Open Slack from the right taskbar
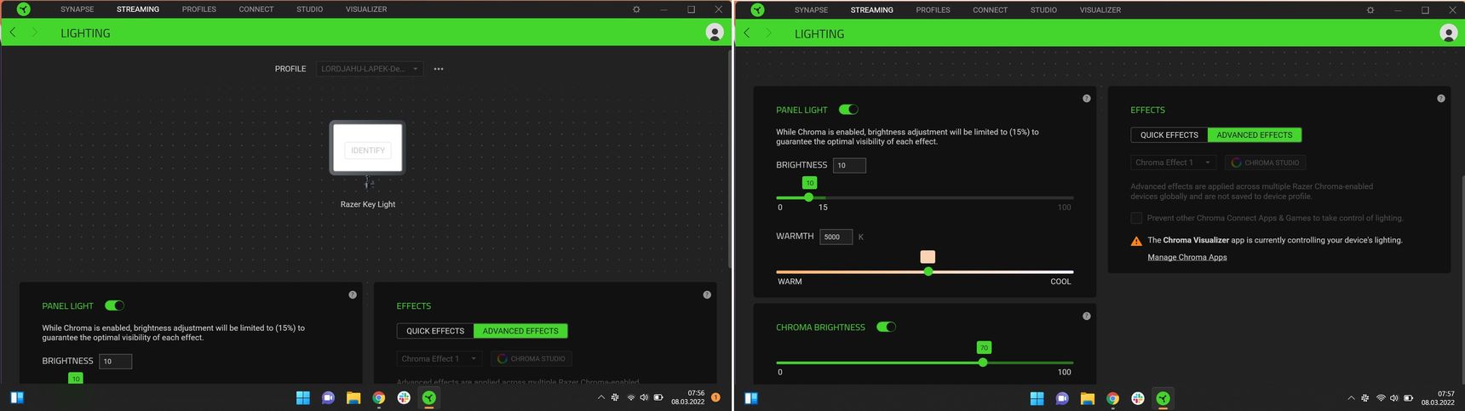1465x411 pixels. point(1138,398)
